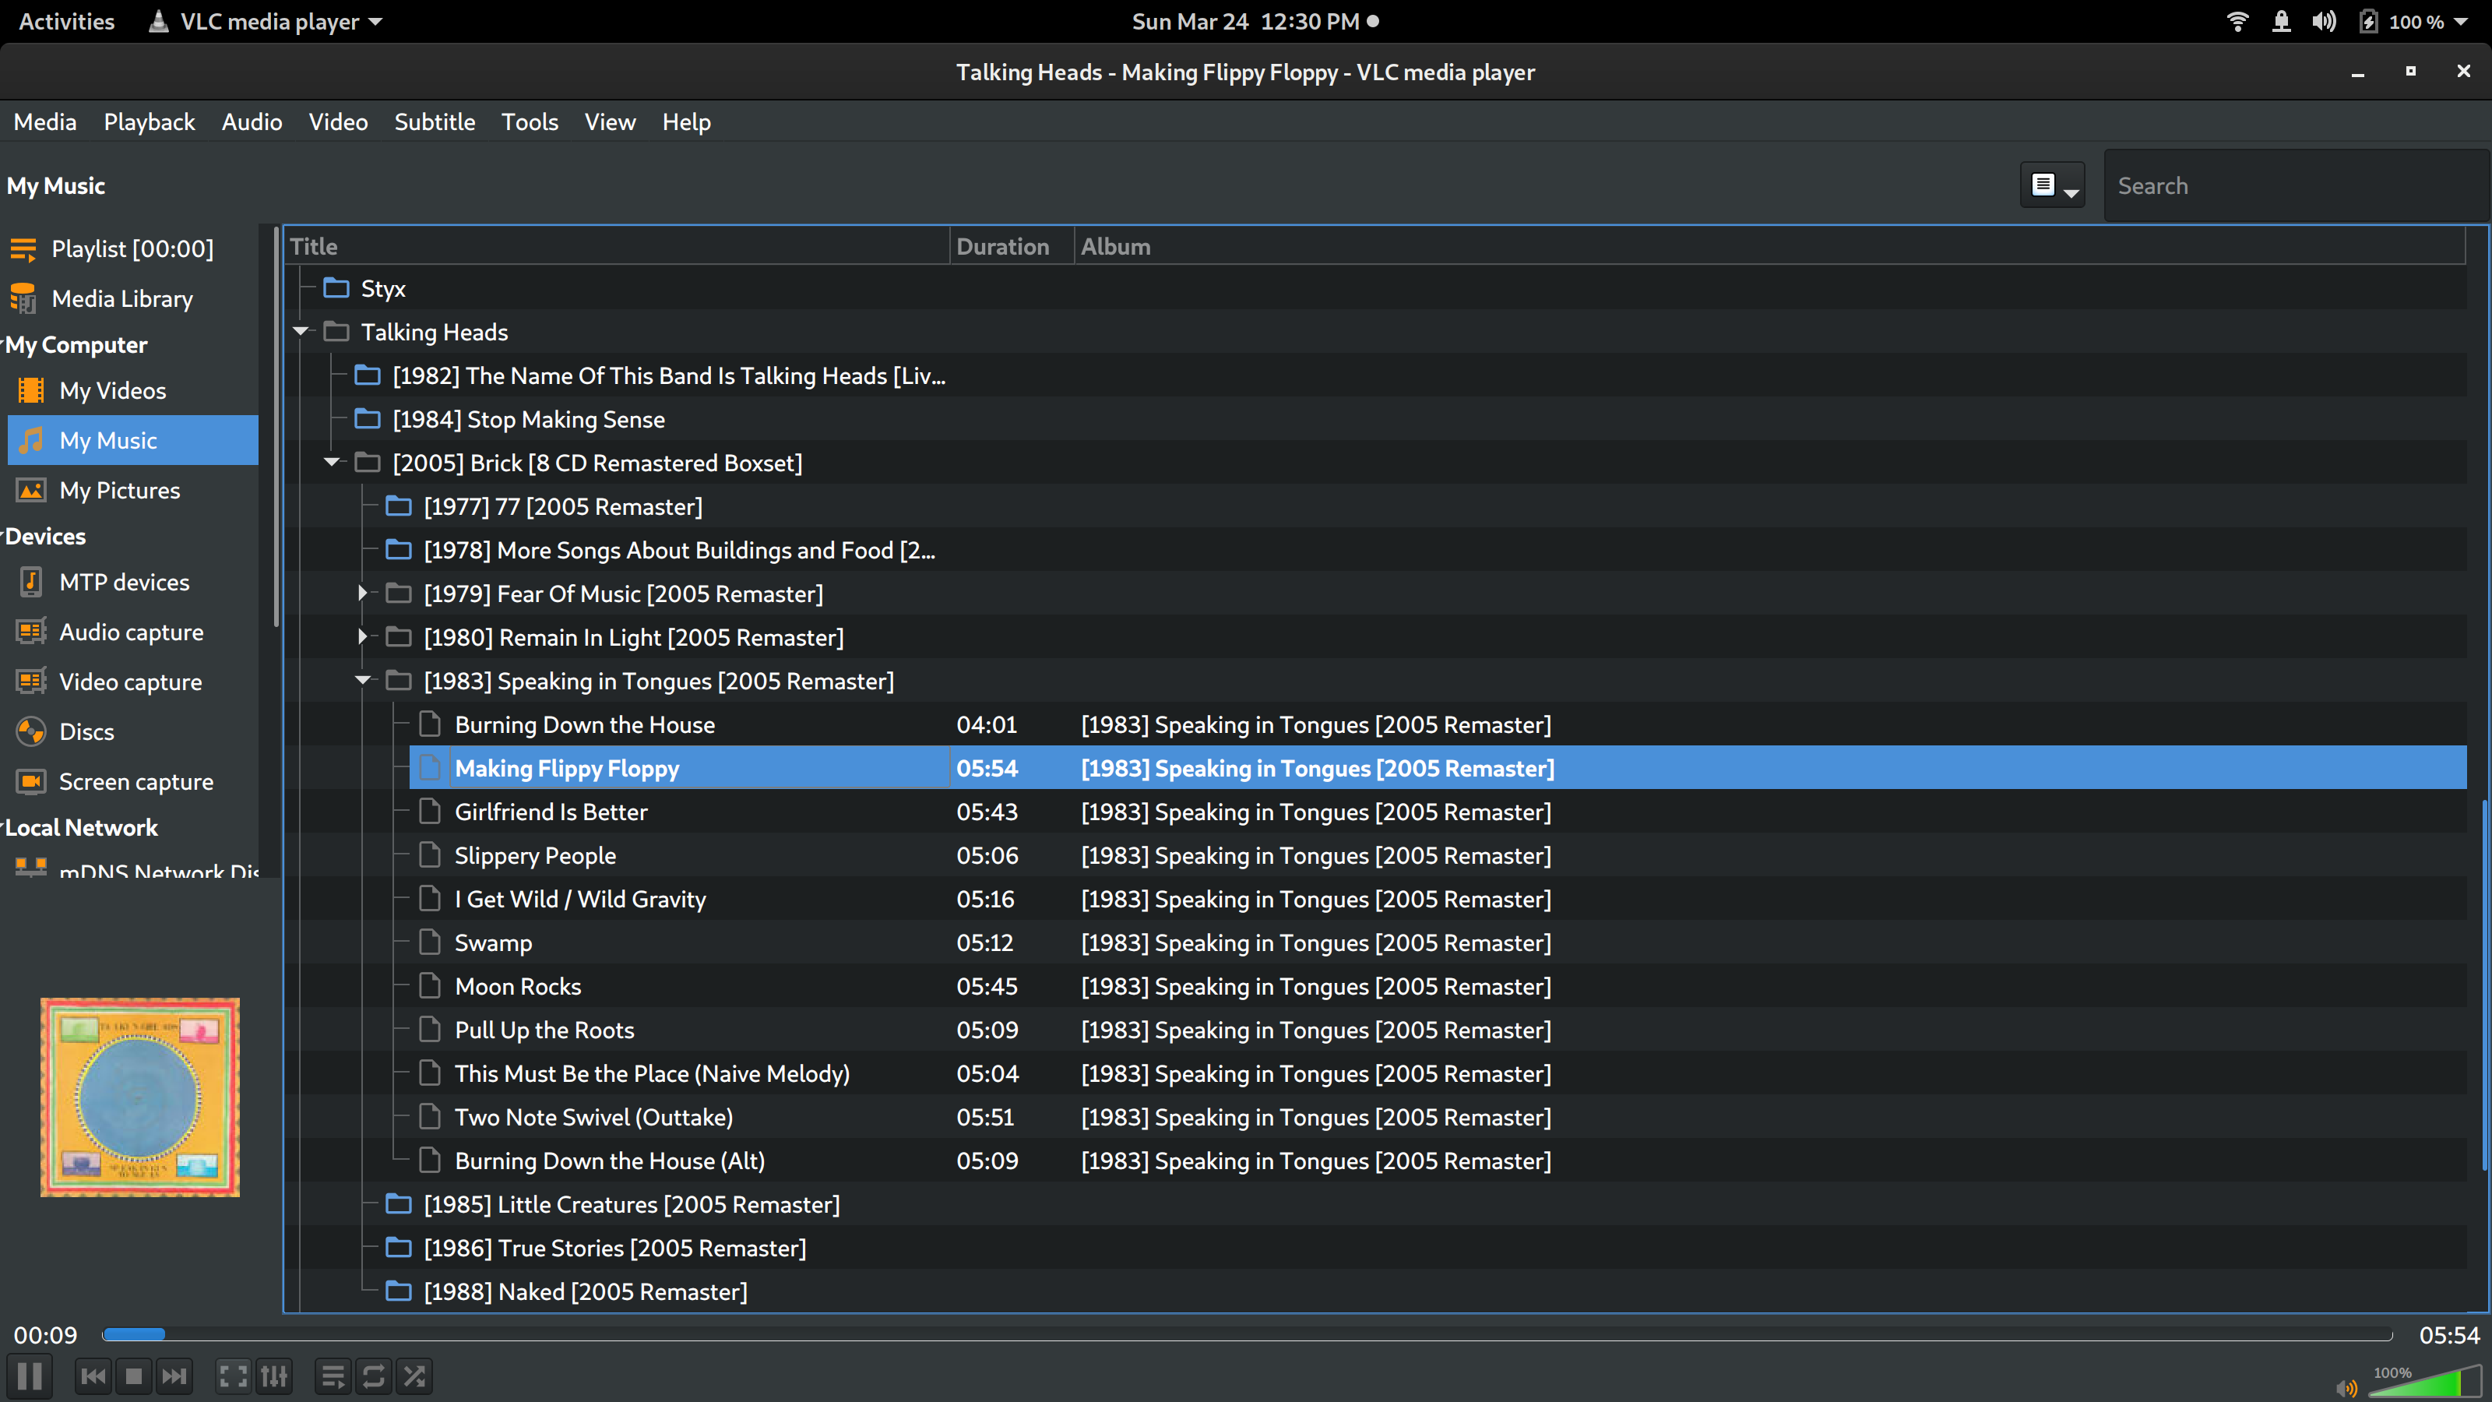Viewport: 2492px width, 1402px height.
Task: Toggle fullscreen video mode
Action: 233,1375
